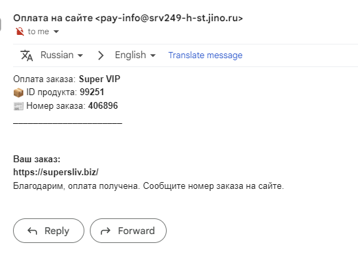Click the Translate message link

coord(205,55)
